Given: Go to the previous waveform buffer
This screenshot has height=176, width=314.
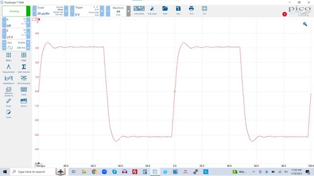Looking at the screenshot, I should tap(108, 11).
